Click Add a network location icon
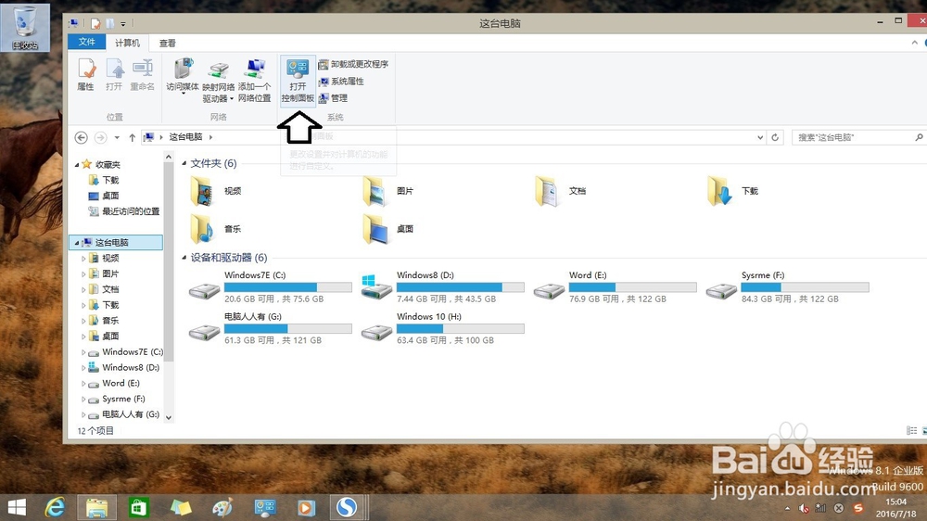The height and width of the screenshot is (521, 927). [x=254, y=81]
